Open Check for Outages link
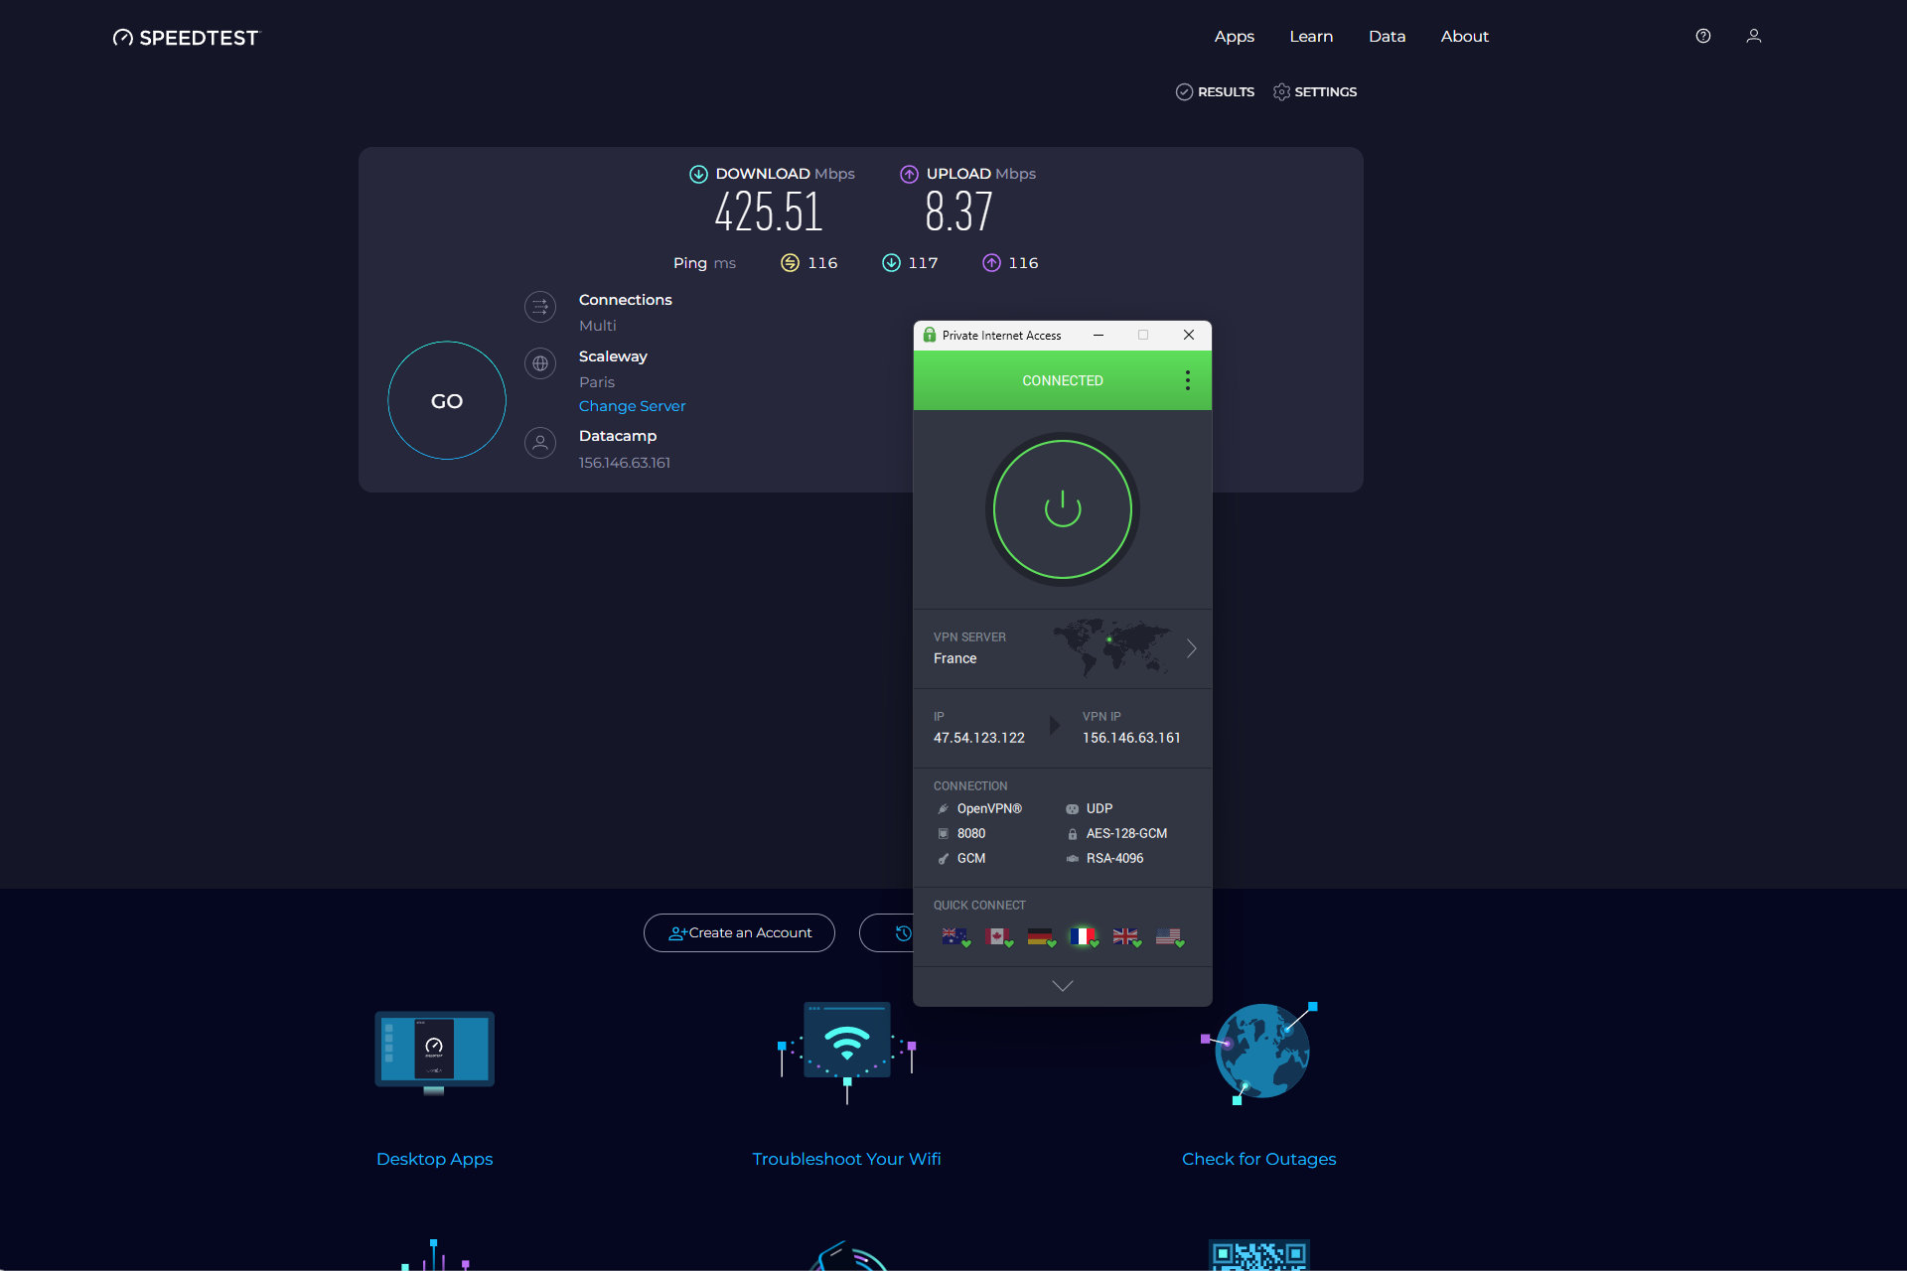This screenshot has height=1271, width=1907. click(x=1259, y=1159)
